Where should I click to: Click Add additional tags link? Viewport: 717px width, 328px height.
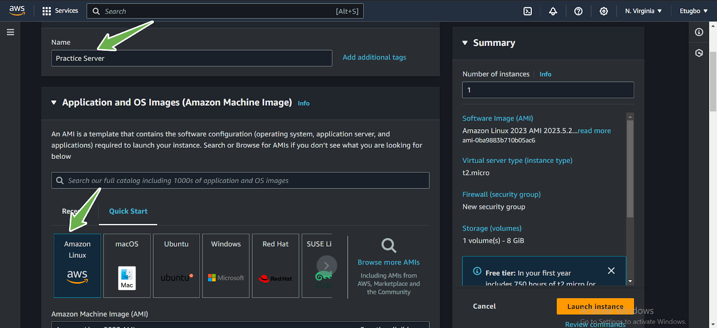pos(374,57)
